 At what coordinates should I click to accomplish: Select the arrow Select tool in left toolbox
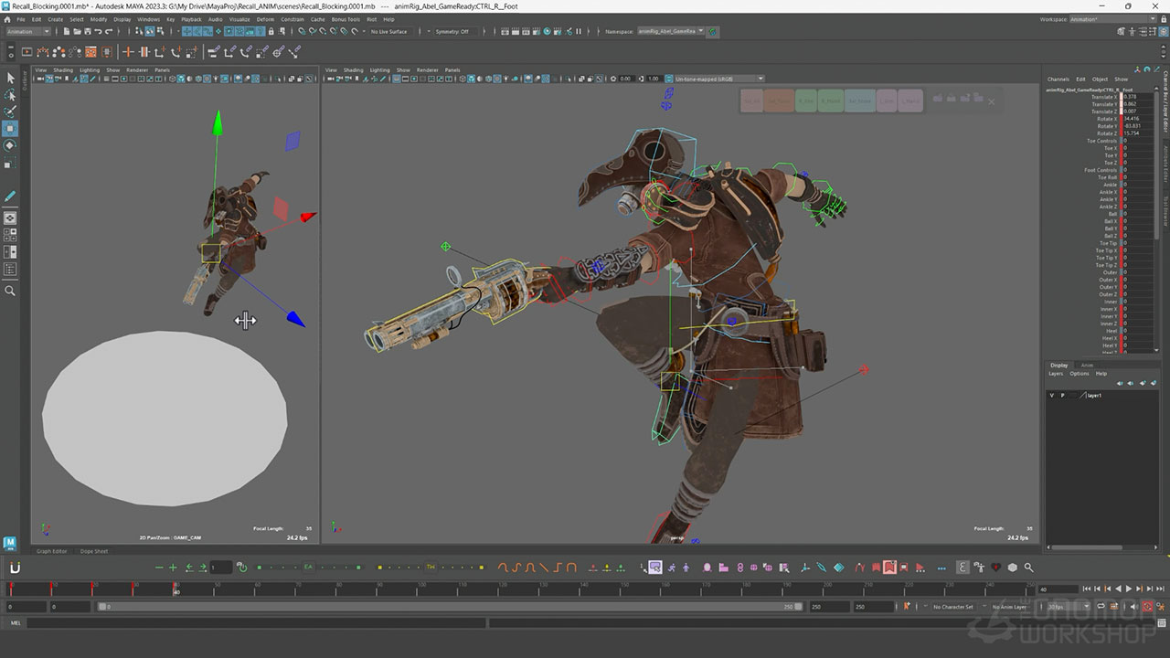click(11, 79)
